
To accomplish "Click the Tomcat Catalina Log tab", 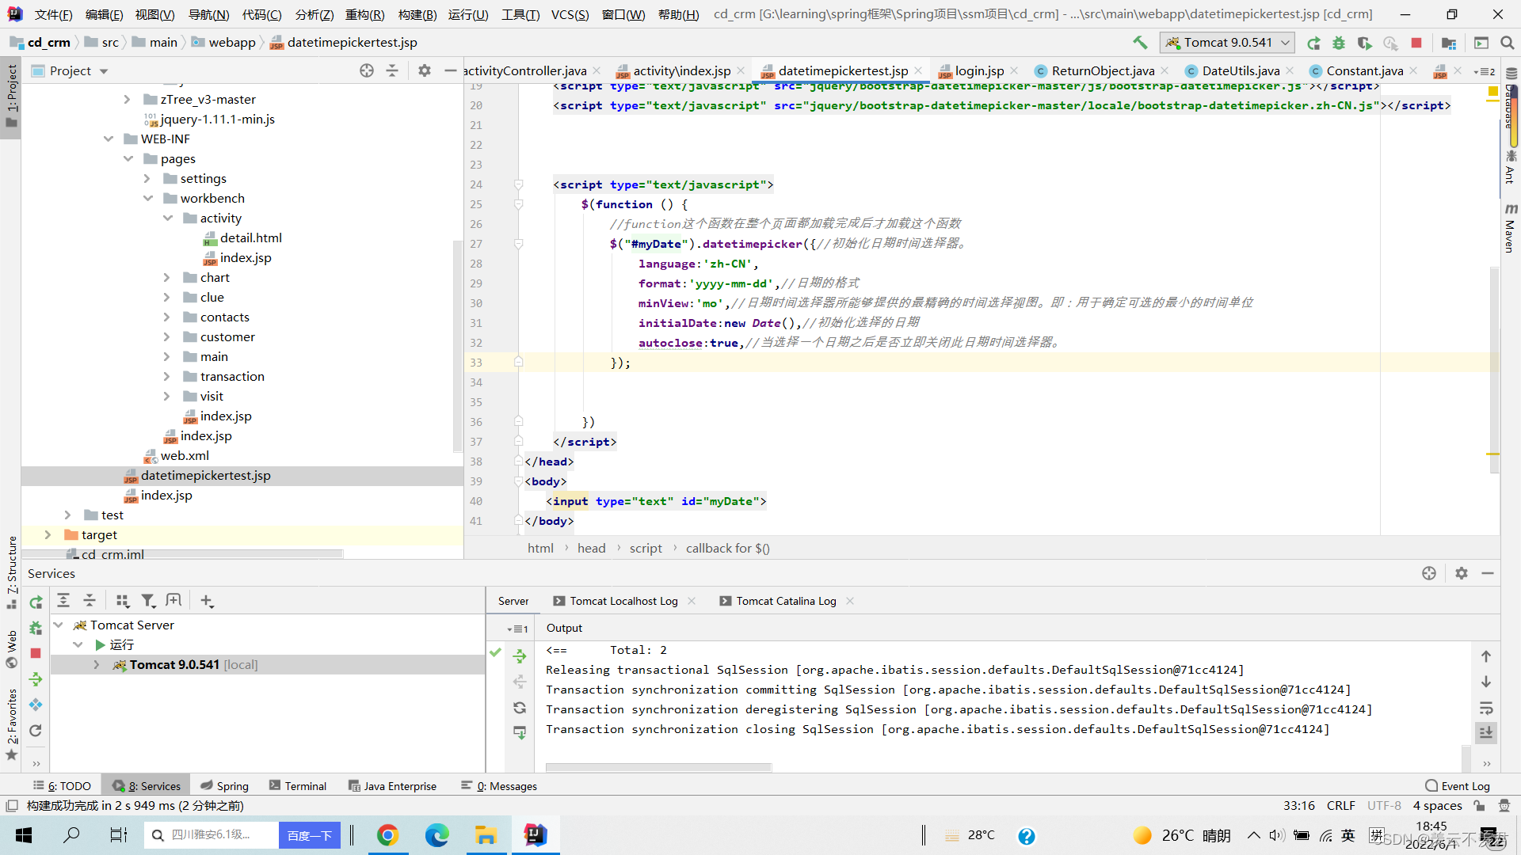I will tap(786, 601).
